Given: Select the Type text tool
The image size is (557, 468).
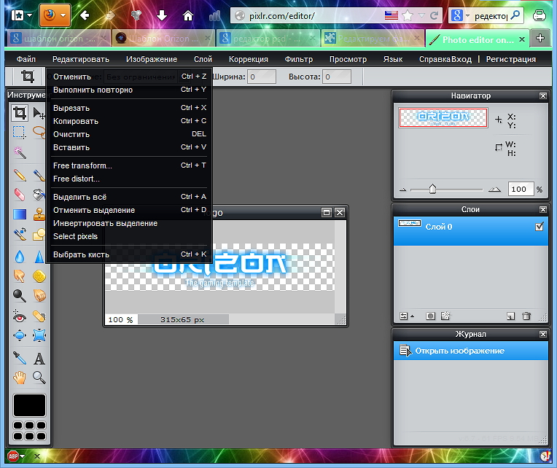Looking at the screenshot, I should coord(39,357).
